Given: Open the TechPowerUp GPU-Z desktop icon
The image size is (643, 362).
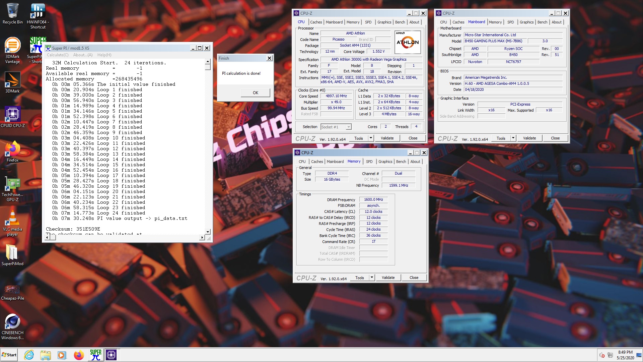Looking at the screenshot, I should pyautogui.click(x=12, y=188).
